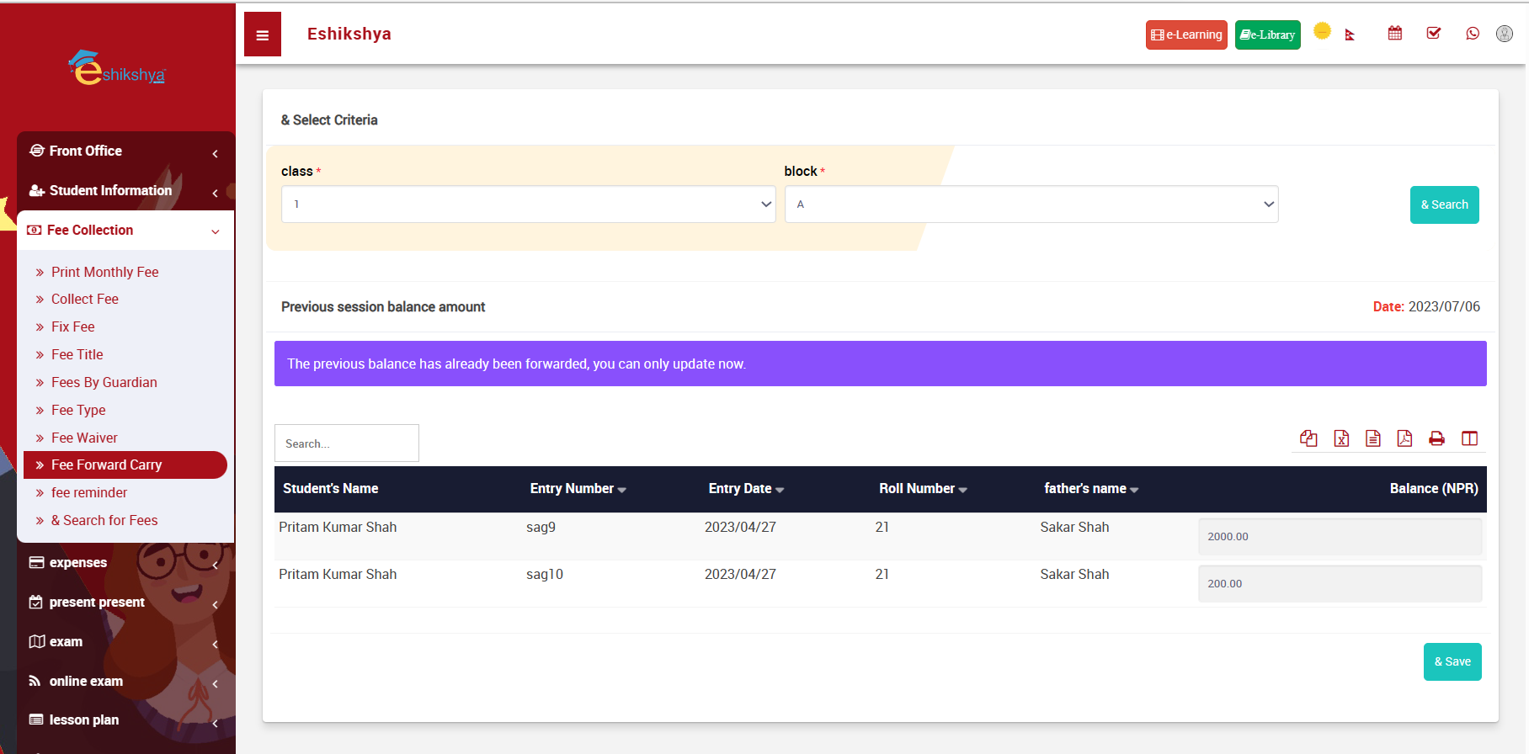Export the table to Excel
Image resolution: width=1529 pixels, height=754 pixels.
tap(1341, 438)
